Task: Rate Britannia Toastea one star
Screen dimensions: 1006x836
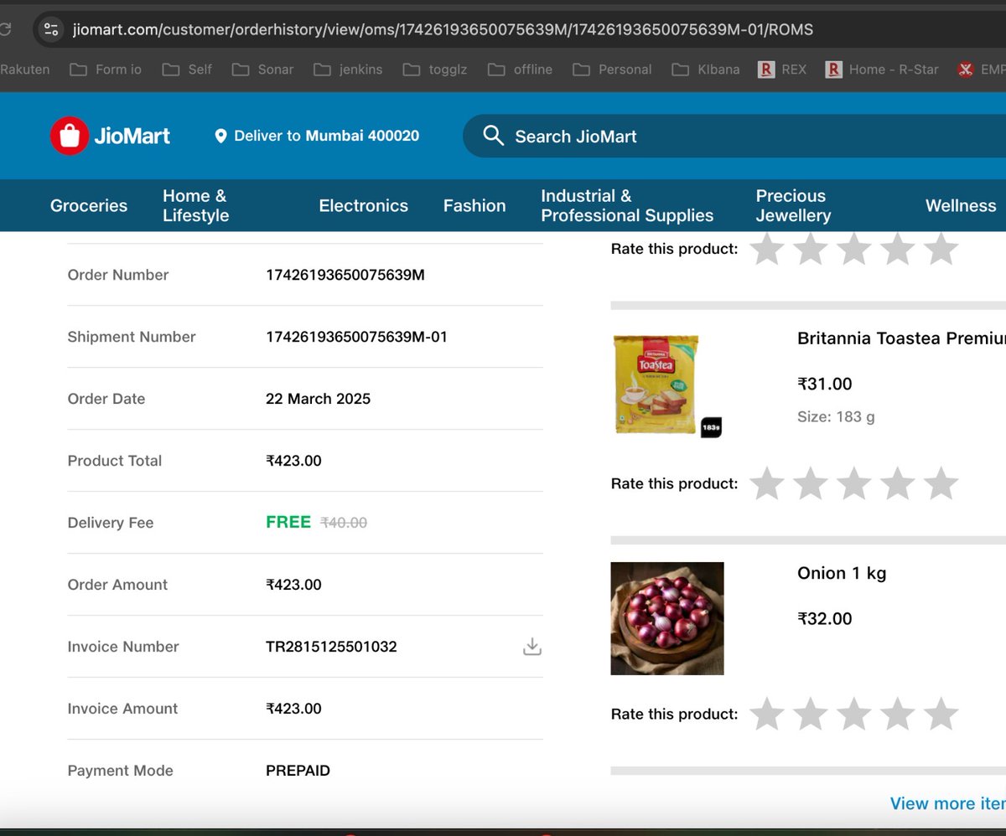Action: click(766, 483)
